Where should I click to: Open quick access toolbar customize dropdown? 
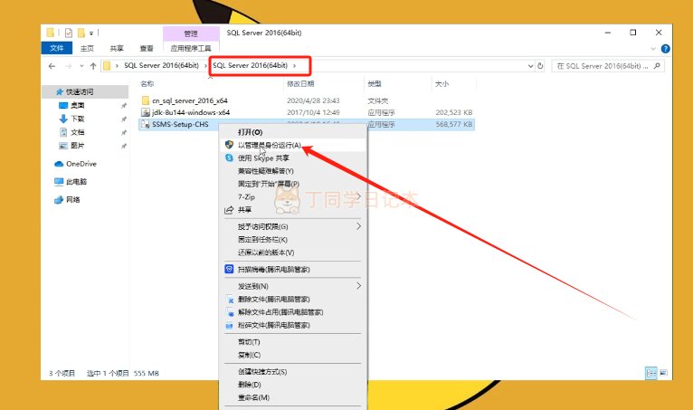coord(91,33)
